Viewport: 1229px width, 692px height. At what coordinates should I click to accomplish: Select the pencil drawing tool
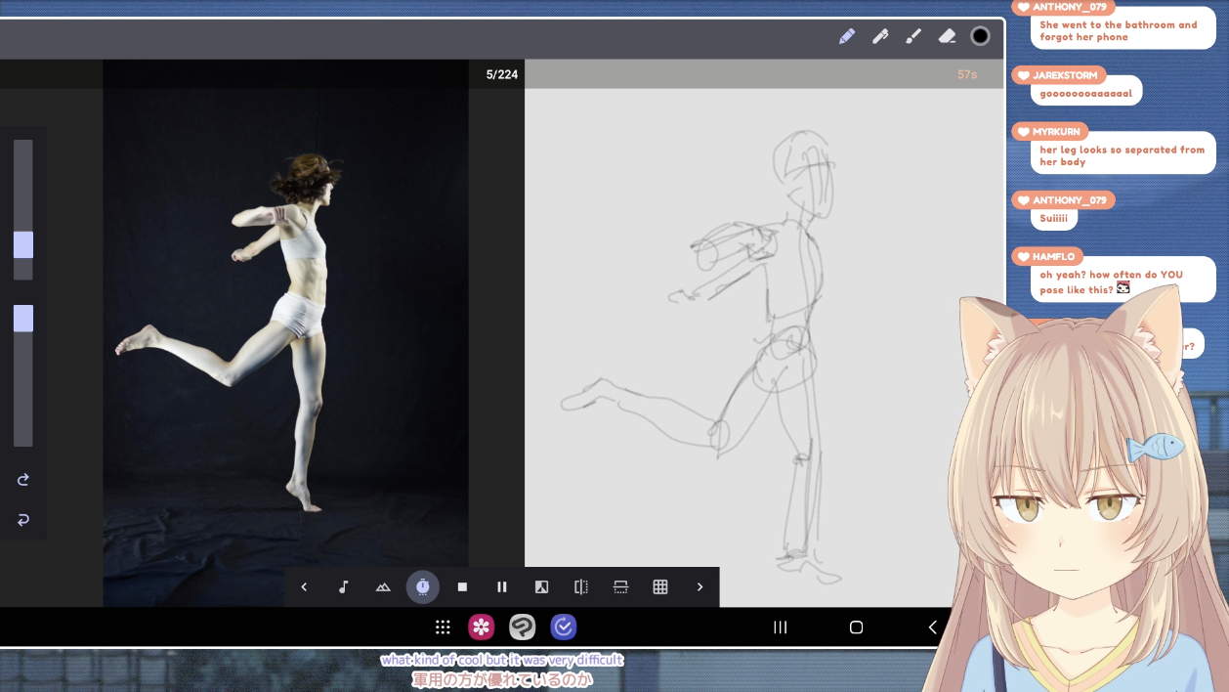click(847, 36)
